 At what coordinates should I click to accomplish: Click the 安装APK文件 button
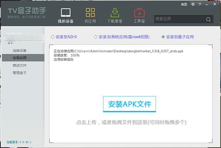click(129, 104)
